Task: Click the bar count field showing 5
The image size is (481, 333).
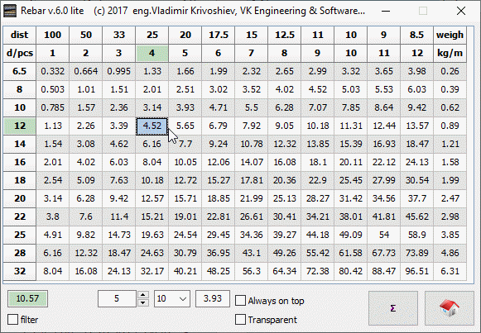Action: tap(117, 299)
